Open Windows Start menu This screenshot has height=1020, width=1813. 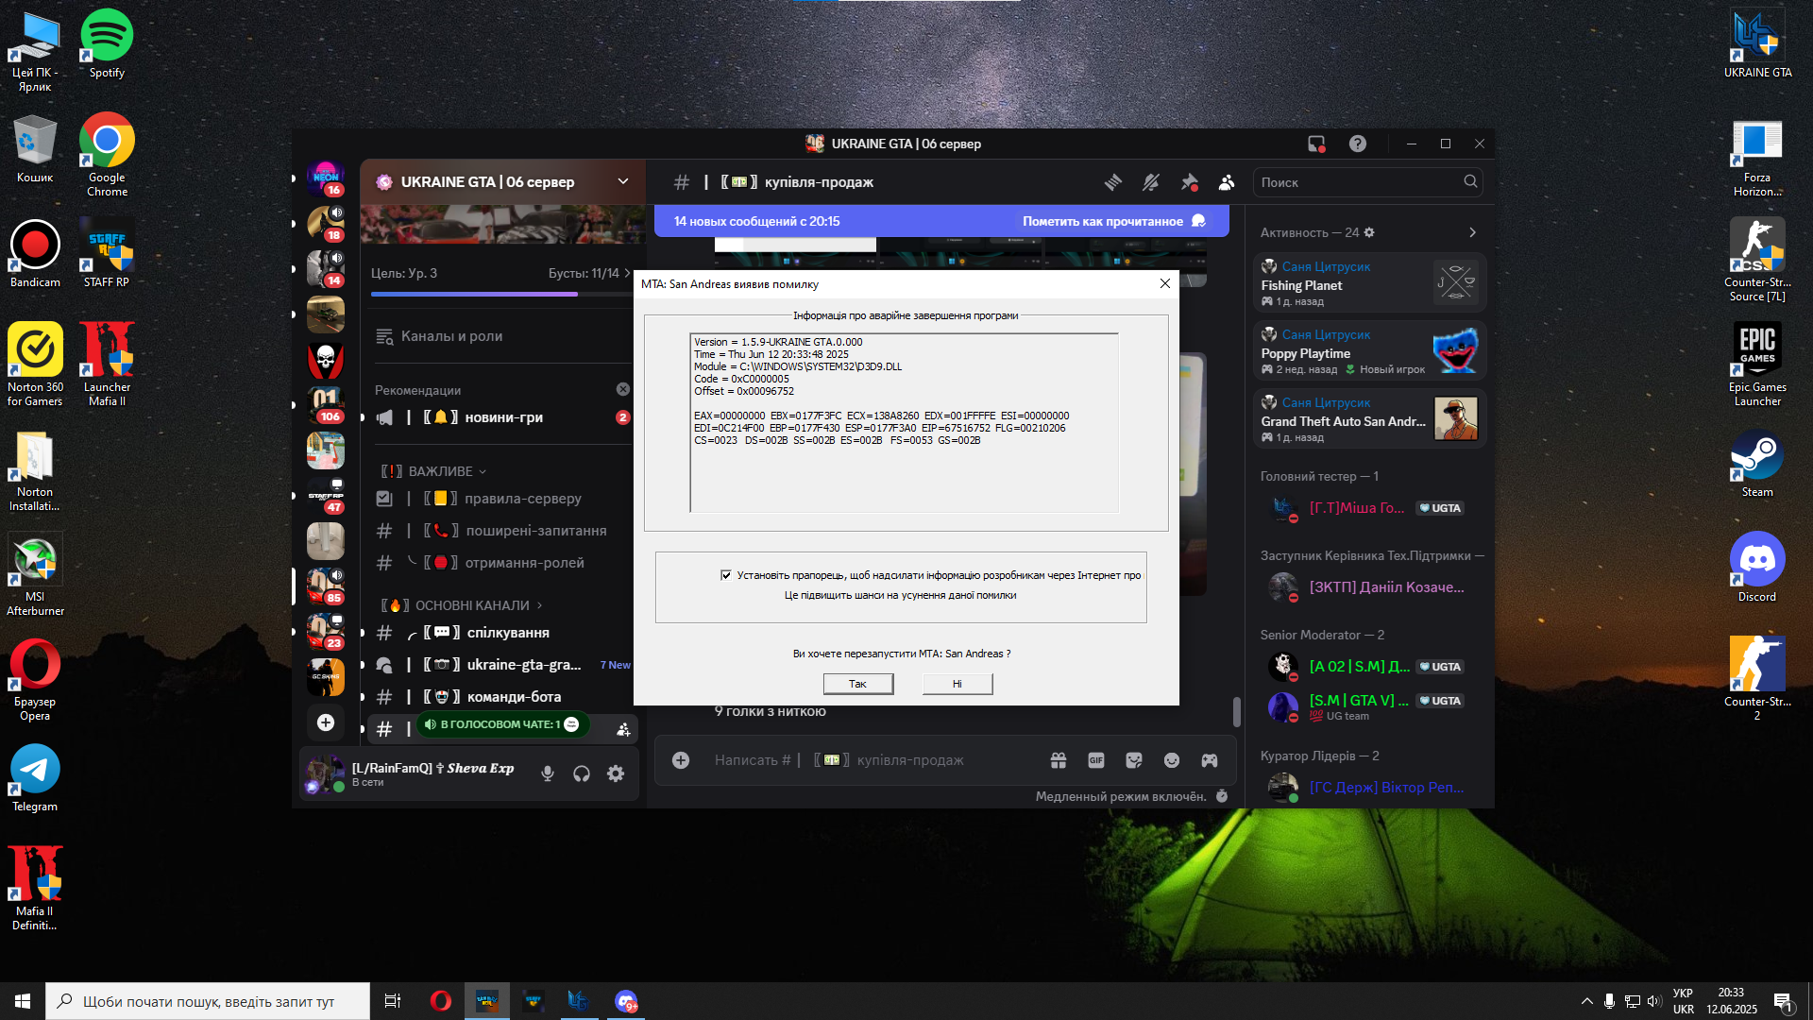[23, 1001]
